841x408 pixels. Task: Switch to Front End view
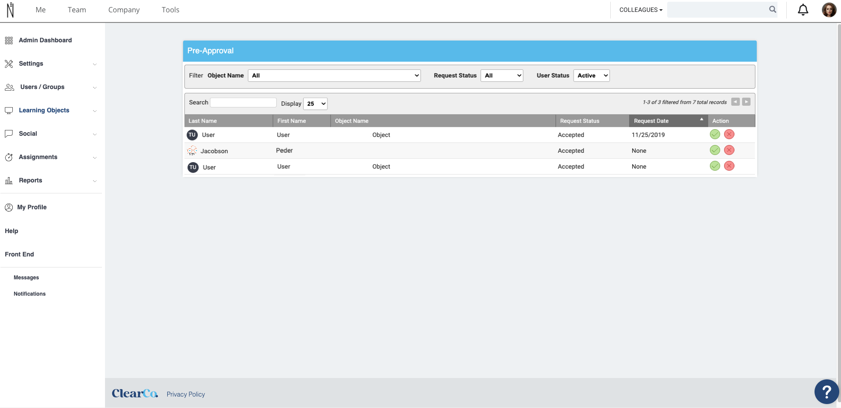click(x=19, y=254)
